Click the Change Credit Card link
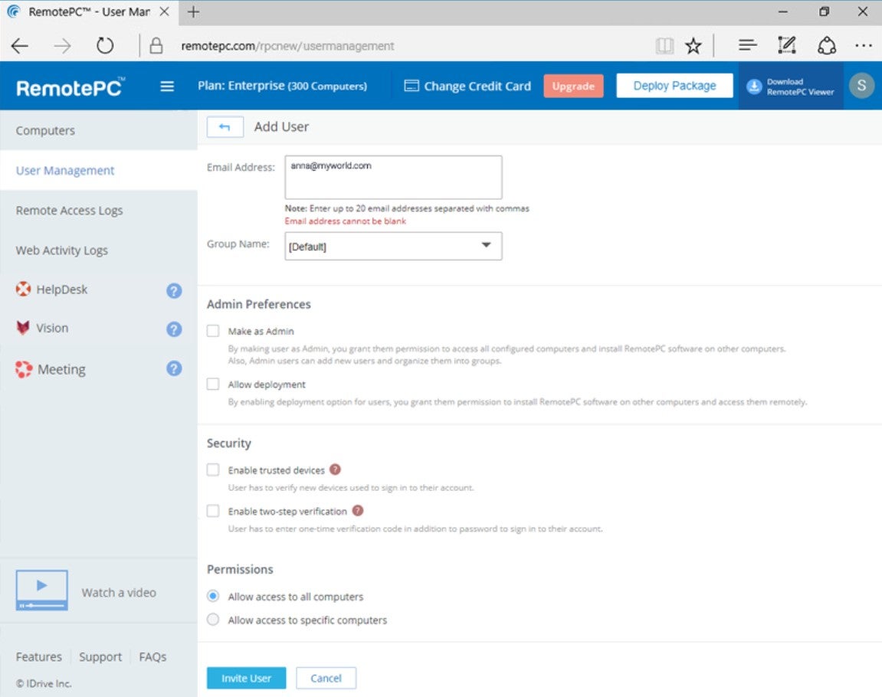The height and width of the screenshot is (697, 882). point(477,86)
